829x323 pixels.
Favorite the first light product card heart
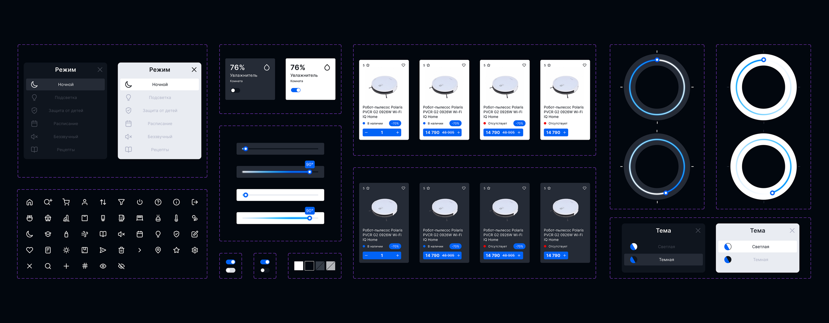point(403,65)
